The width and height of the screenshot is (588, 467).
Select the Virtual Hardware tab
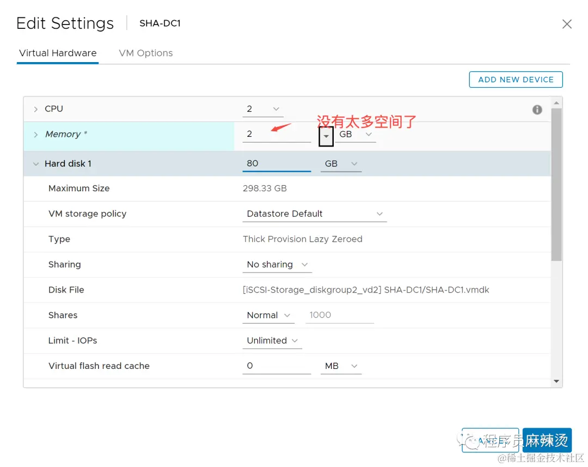(58, 53)
